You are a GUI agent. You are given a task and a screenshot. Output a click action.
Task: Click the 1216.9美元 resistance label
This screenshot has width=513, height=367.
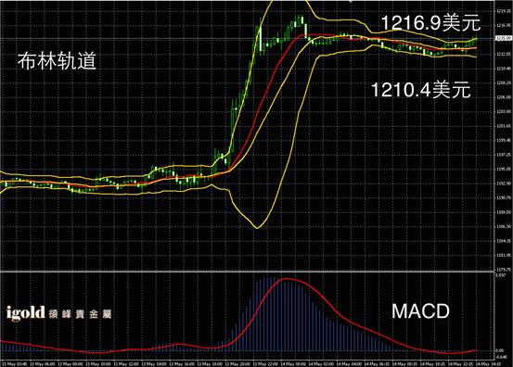[430, 23]
